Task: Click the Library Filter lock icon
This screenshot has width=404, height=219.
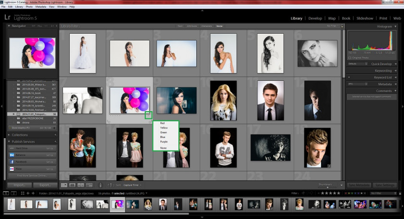Action: click(x=342, y=26)
